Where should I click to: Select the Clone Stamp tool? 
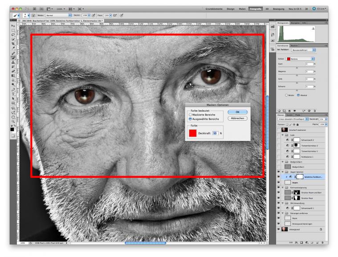tap(13, 62)
